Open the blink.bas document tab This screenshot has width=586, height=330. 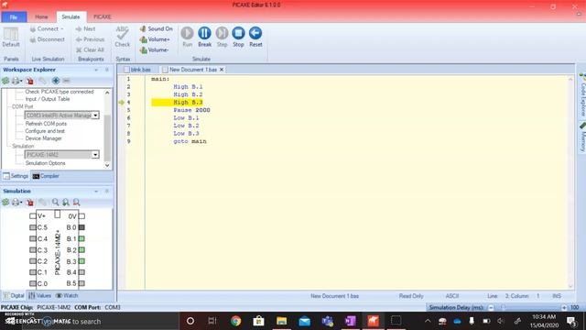pyautogui.click(x=137, y=70)
